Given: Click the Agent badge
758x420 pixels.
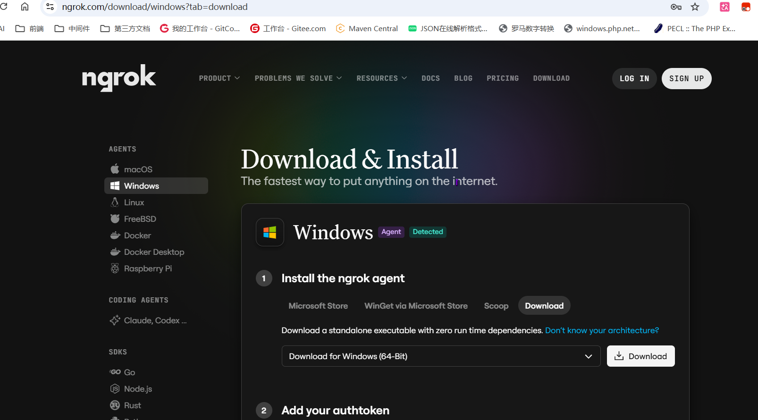Looking at the screenshot, I should coord(391,232).
